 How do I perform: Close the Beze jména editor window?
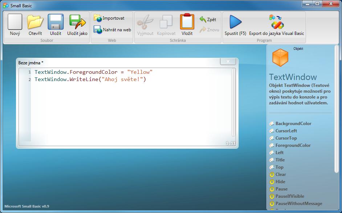click(x=228, y=61)
